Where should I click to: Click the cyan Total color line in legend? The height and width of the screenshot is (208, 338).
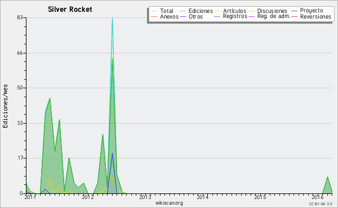coord(154,11)
